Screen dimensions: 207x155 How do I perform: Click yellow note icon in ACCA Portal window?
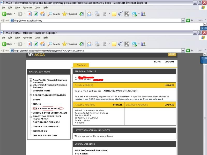tap(114, 44)
